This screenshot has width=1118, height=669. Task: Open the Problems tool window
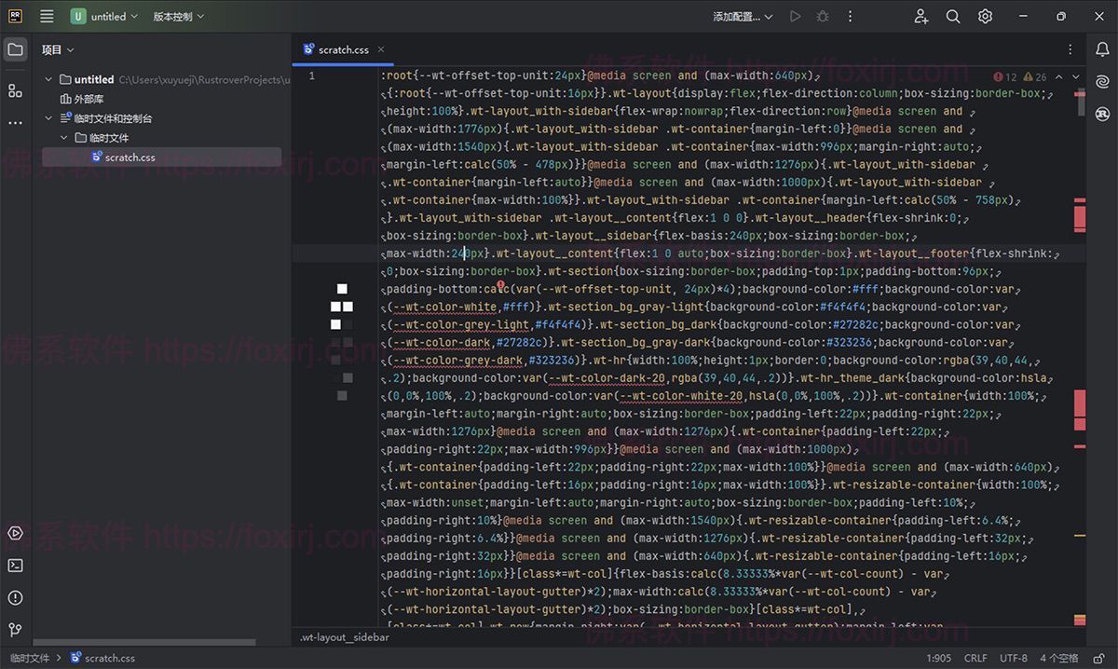(14, 597)
